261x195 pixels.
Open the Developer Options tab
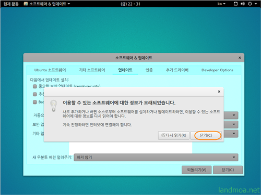tap(217, 70)
